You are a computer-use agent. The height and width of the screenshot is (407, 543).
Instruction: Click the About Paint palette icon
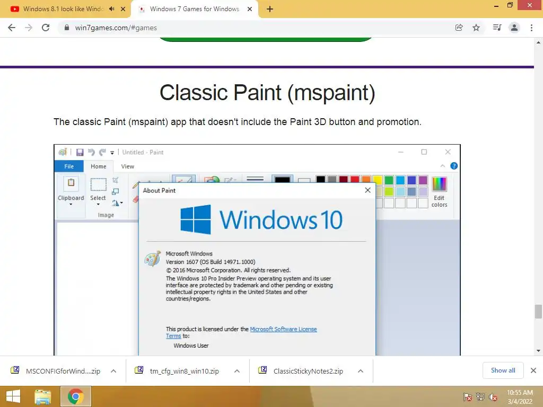tap(152, 259)
